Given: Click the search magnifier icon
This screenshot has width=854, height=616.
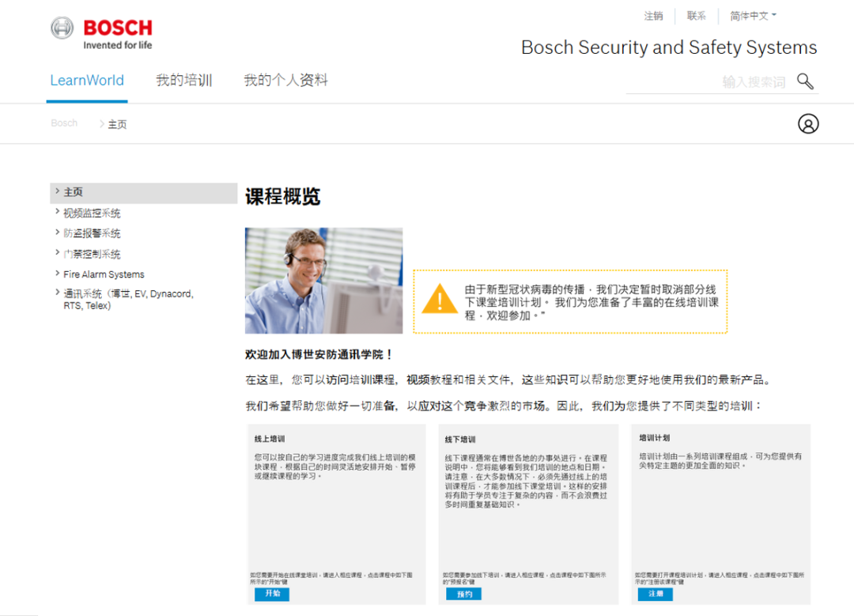Looking at the screenshot, I should [x=805, y=81].
